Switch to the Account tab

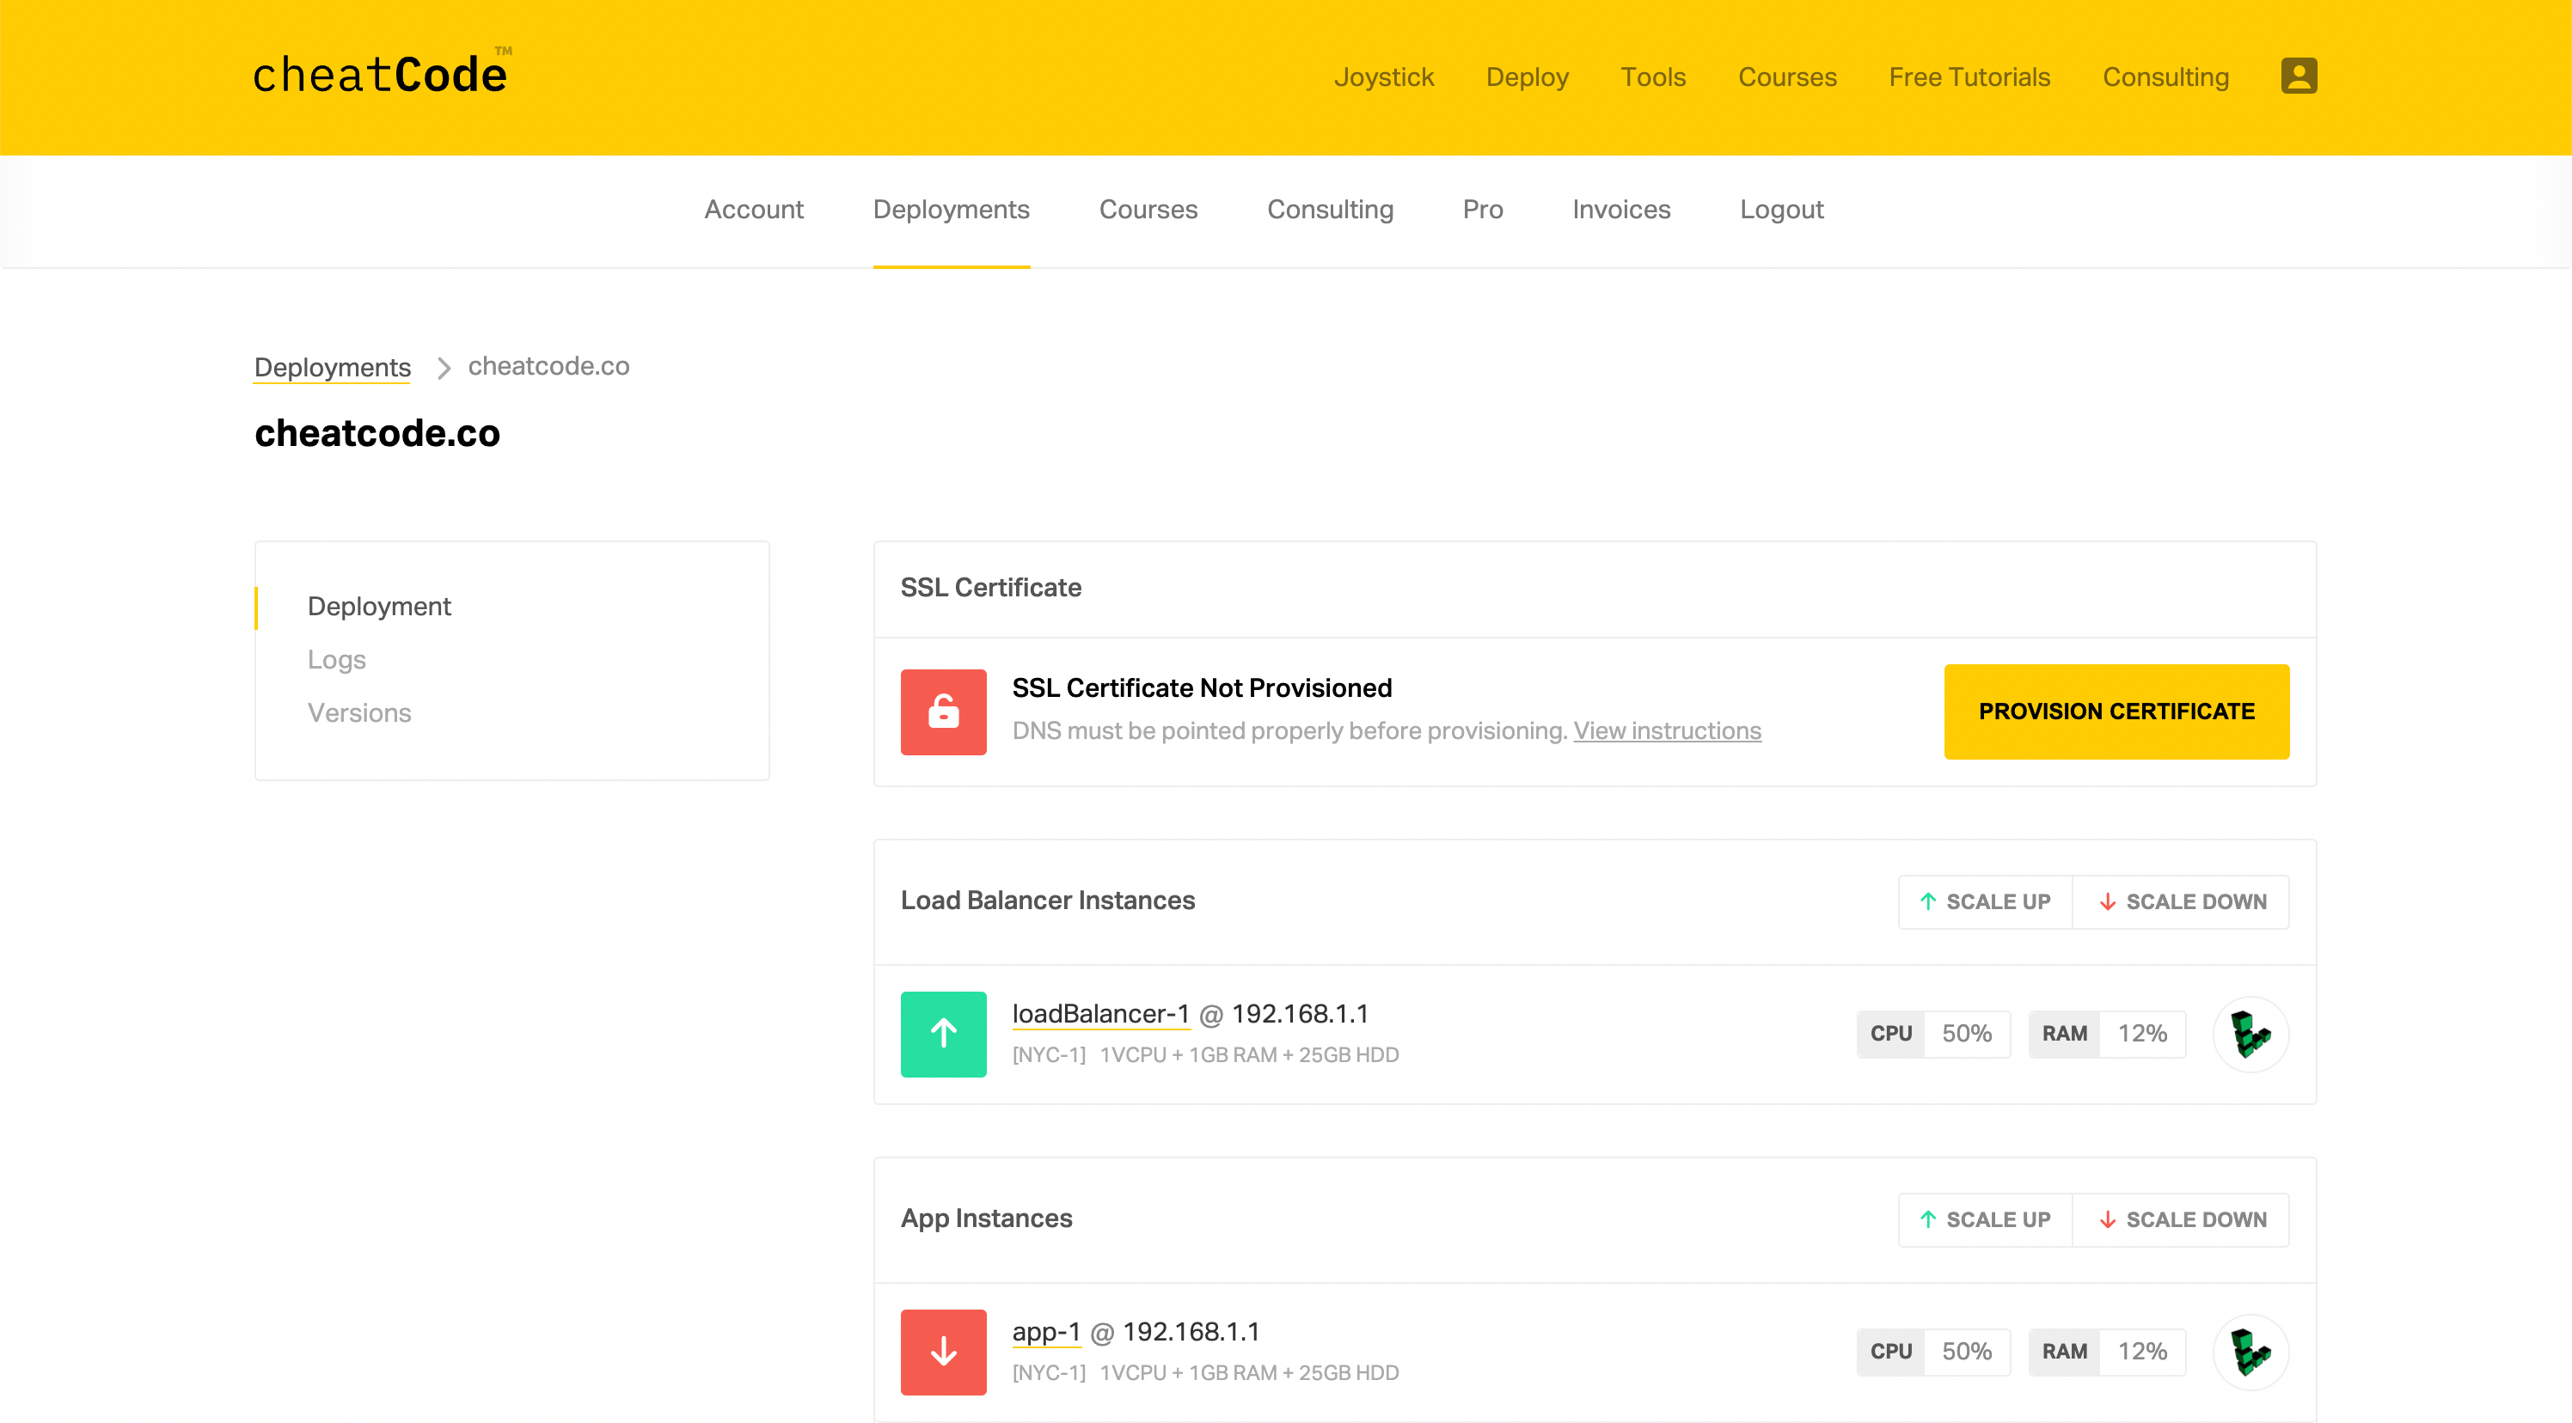tap(754, 210)
